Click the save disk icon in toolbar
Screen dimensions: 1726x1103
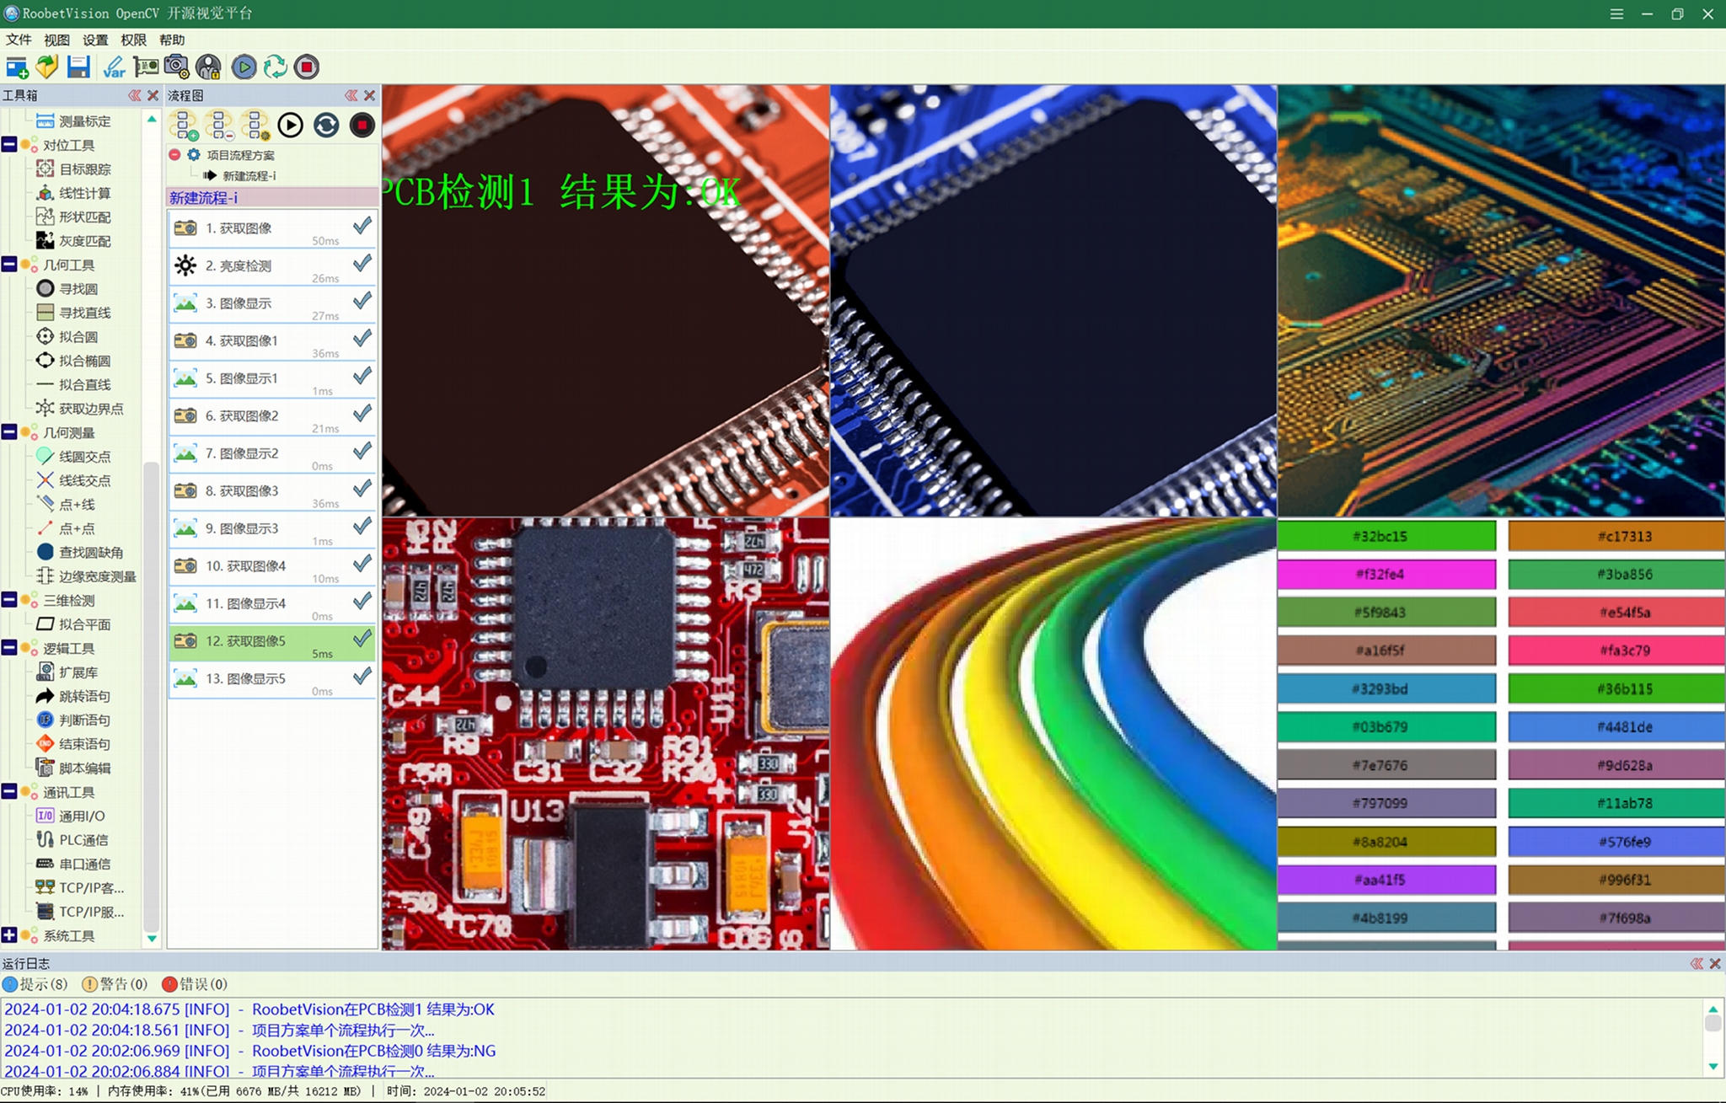coord(78,67)
